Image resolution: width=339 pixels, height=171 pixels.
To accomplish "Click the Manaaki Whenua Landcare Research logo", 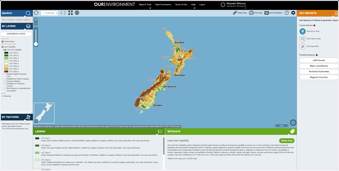I will click(x=233, y=5).
